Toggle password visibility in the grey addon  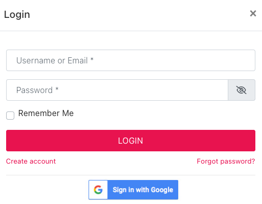[x=242, y=90]
